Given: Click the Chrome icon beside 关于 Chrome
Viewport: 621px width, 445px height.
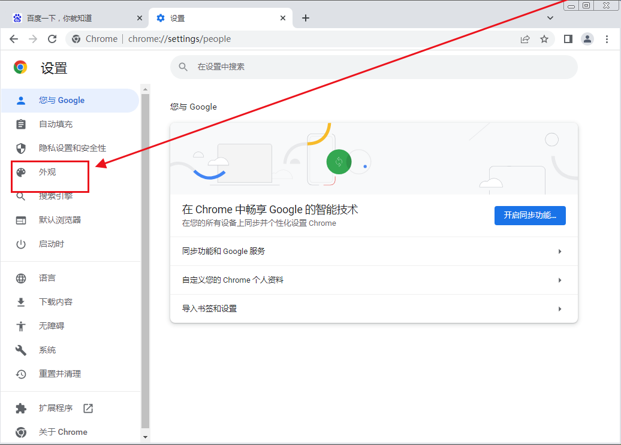Looking at the screenshot, I should 21,432.
